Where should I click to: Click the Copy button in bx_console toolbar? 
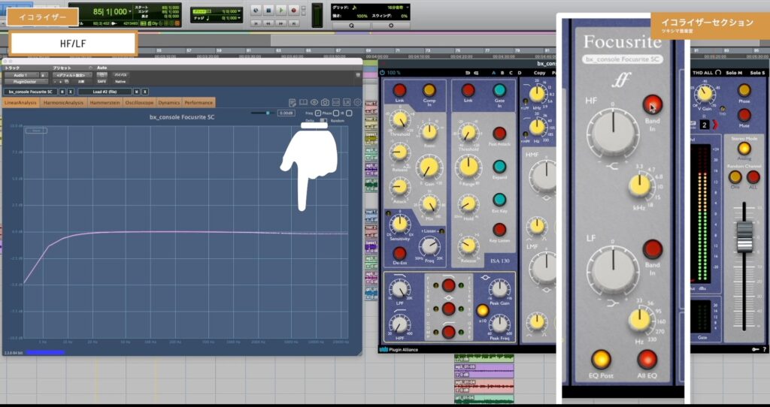coord(539,73)
